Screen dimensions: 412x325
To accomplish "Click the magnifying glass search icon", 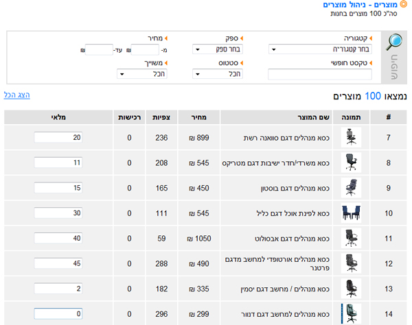I will (394, 43).
